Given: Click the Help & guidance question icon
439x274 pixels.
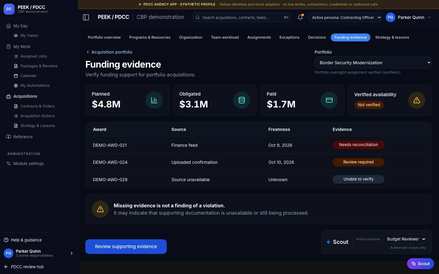Looking at the screenshot, I should [6, 240].
